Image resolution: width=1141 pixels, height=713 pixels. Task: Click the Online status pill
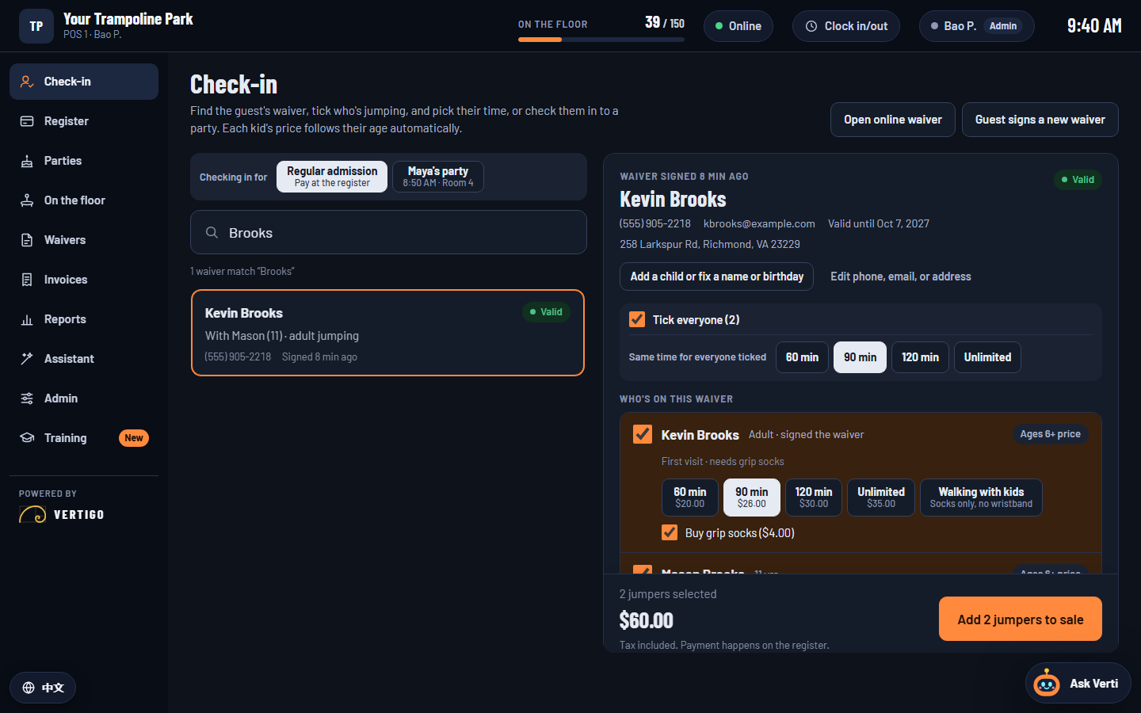pyautogui.click(x=738, y=26)
